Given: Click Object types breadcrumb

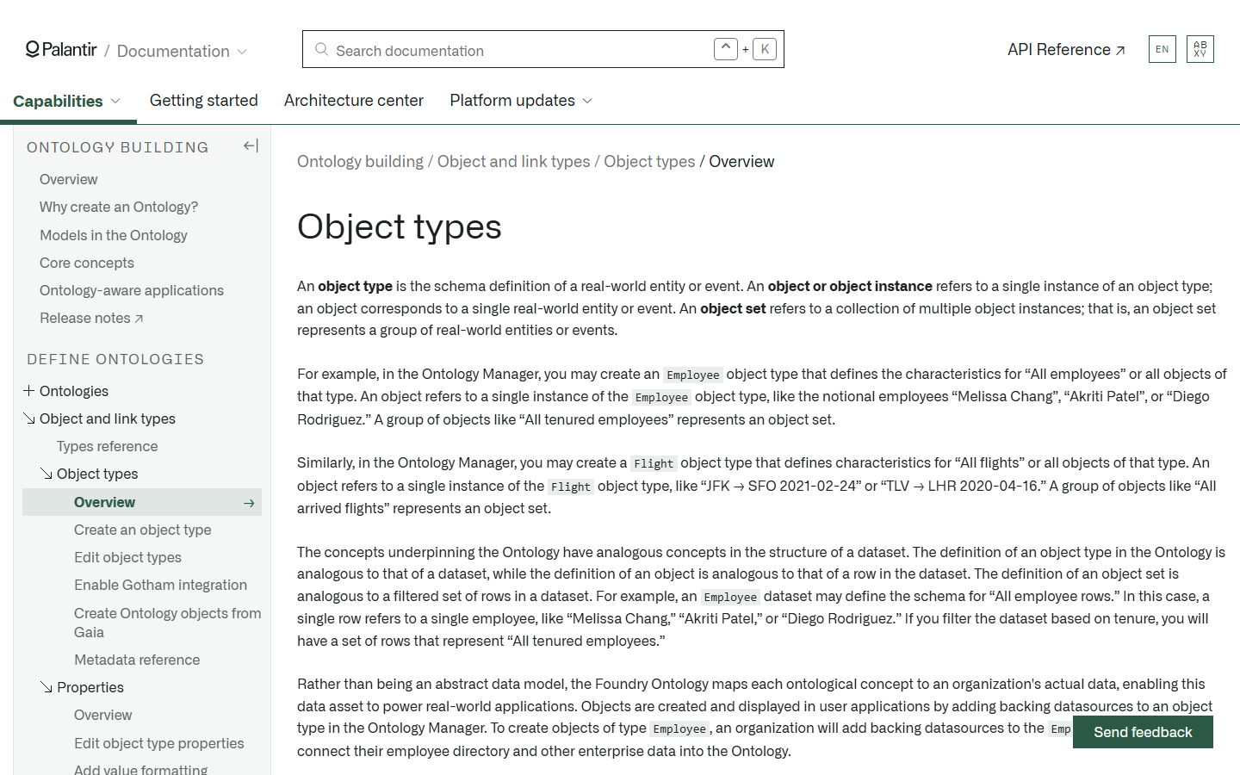Looking at the screenshot, I should [649, 162].
